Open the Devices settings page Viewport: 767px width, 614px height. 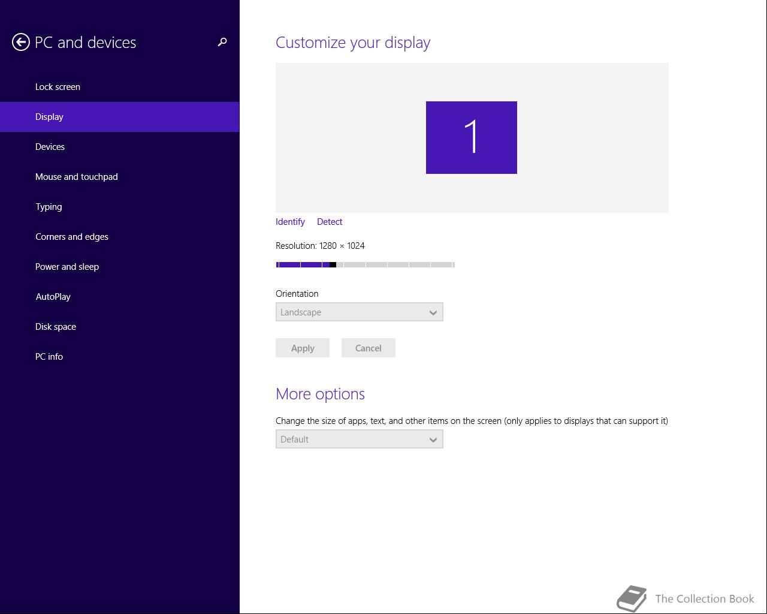point(120,147)
